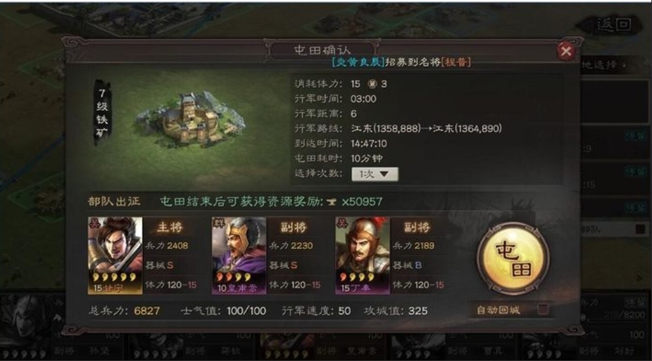
Task: Click the 主将 label for 甘宁
Action: [169, 228]
